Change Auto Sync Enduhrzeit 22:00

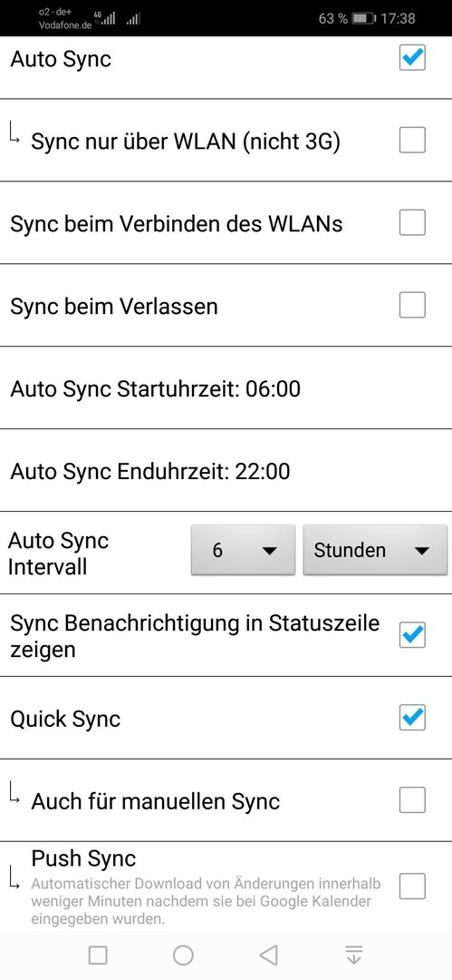(x=226, y=471)
